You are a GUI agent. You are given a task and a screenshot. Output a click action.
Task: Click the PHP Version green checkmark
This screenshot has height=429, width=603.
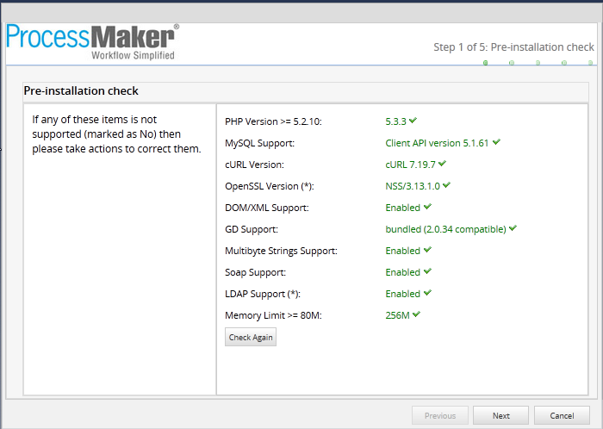click(413, 121)
